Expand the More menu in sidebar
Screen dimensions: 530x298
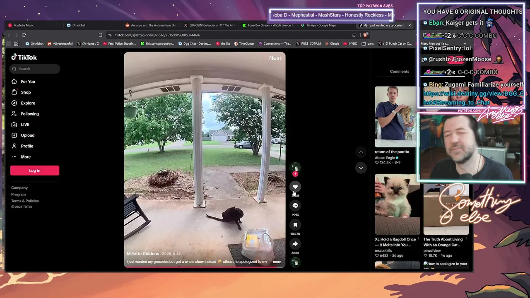pos(26,157)
